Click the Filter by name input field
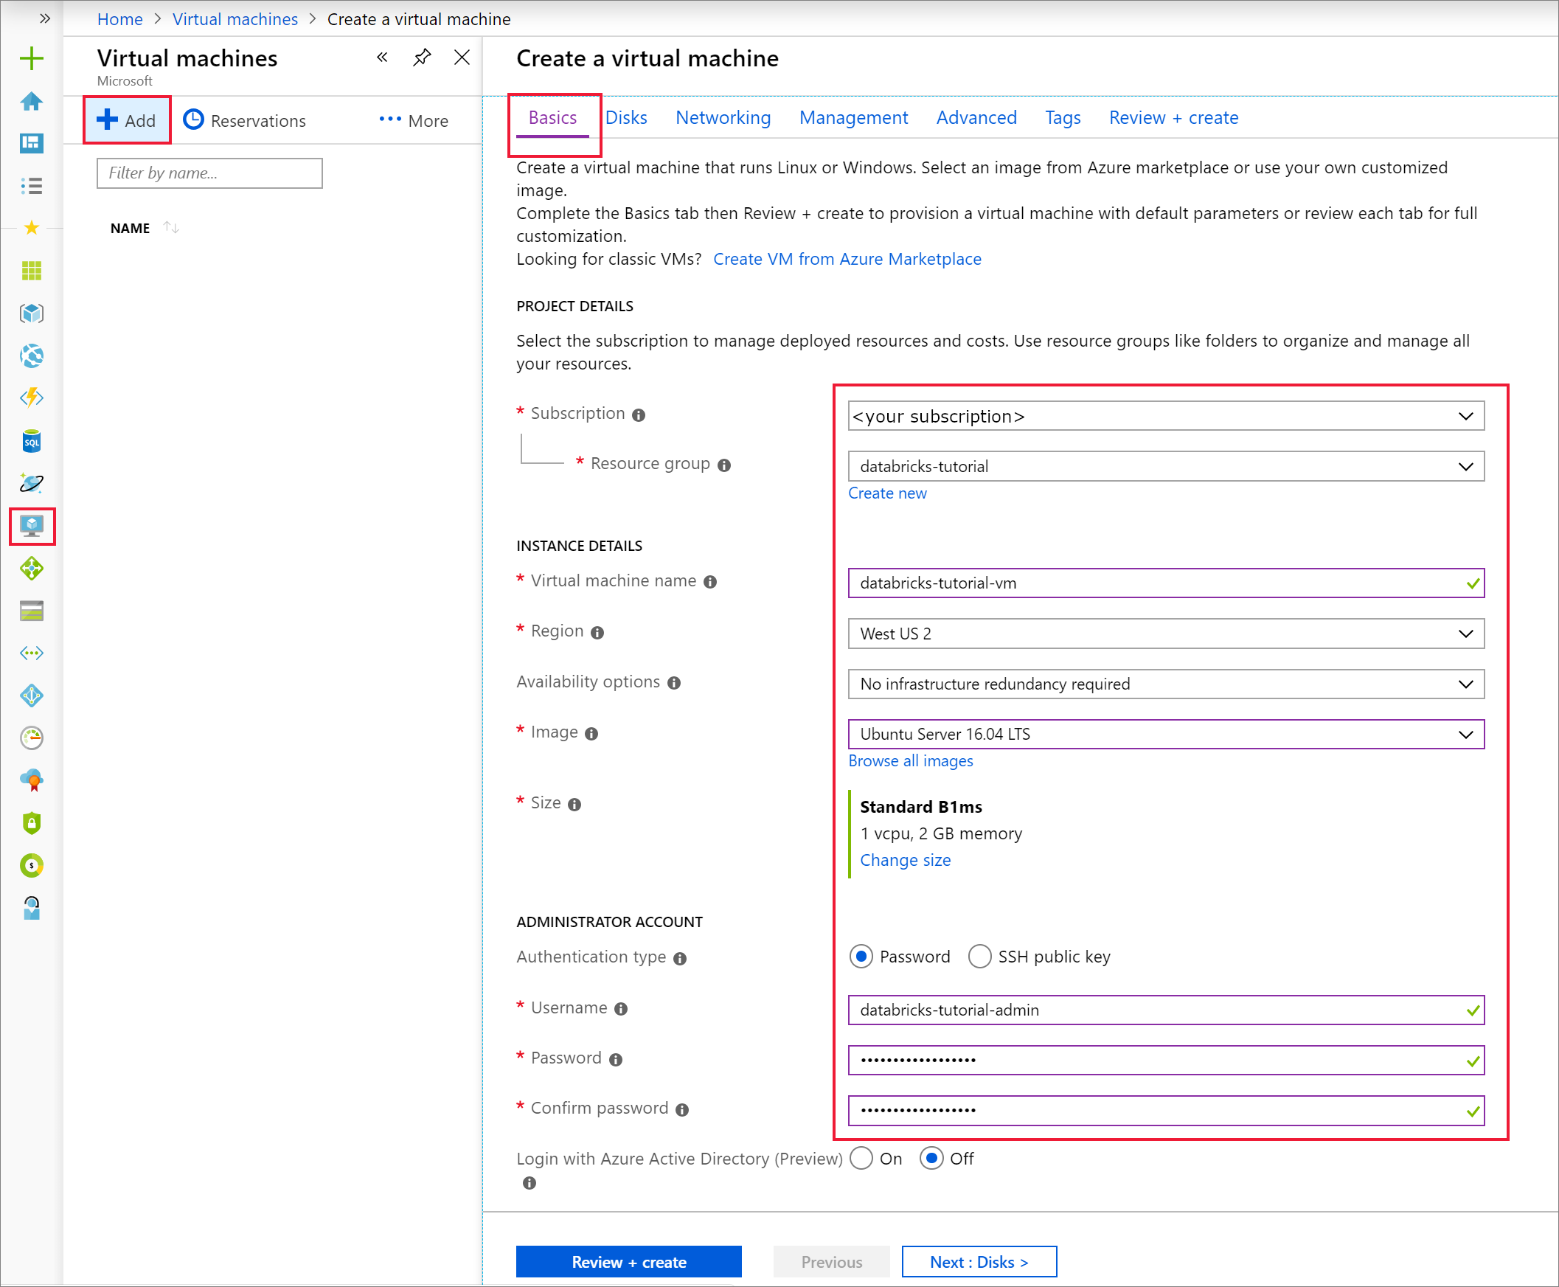This screenshot has height=1287, width=1559. pos(209,173)
